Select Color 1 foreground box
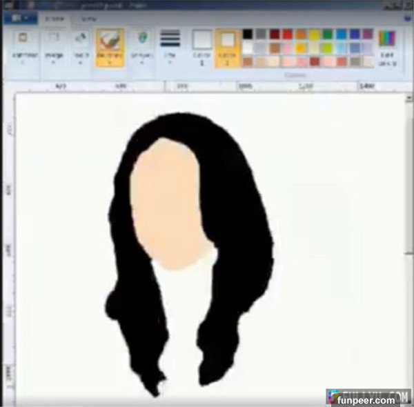The height and width of the screenshot is (407, 414). (201, 46)
